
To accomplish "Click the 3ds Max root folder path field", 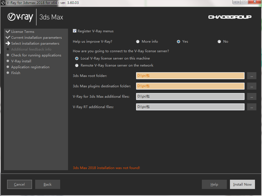I will 190,76.
